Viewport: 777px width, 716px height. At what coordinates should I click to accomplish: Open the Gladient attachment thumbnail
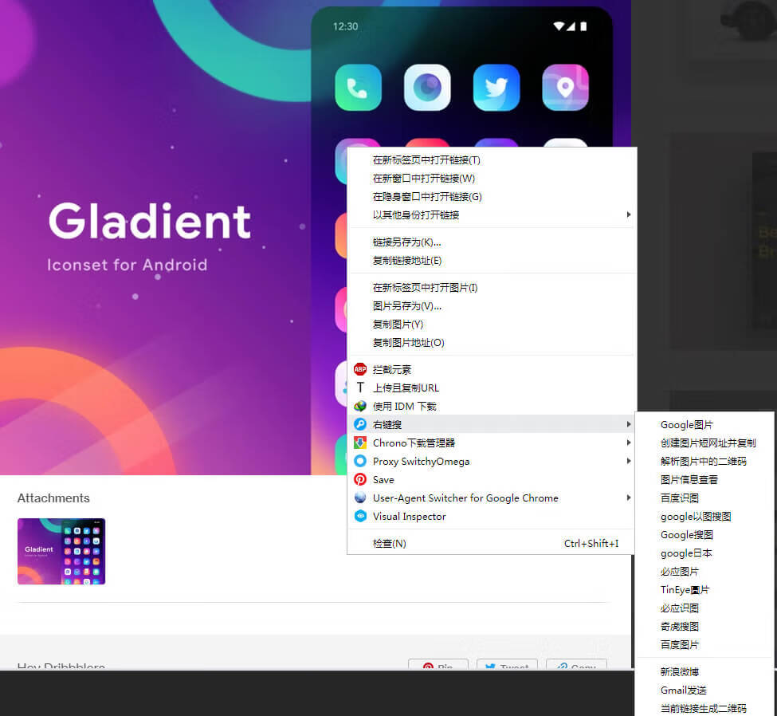(61, 552)
